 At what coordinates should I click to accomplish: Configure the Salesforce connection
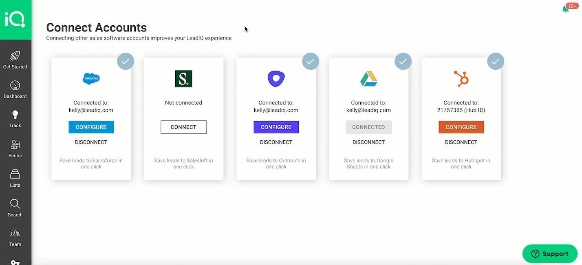pos(91,127)
